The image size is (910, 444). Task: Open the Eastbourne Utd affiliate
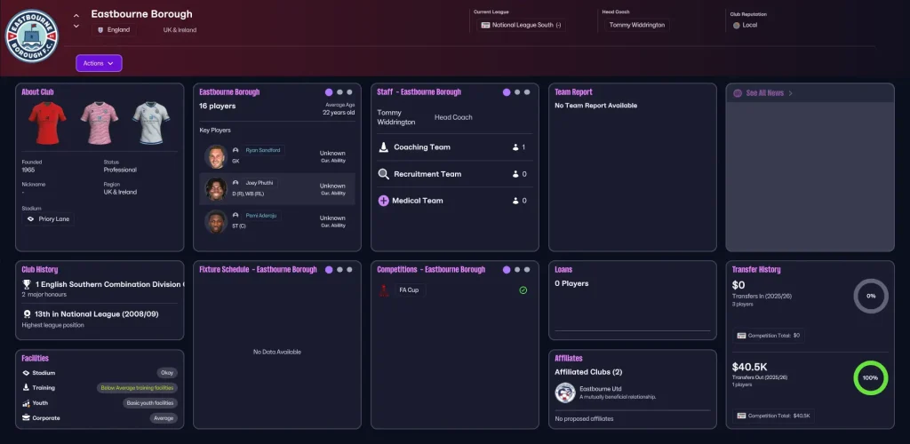point(599,389)
